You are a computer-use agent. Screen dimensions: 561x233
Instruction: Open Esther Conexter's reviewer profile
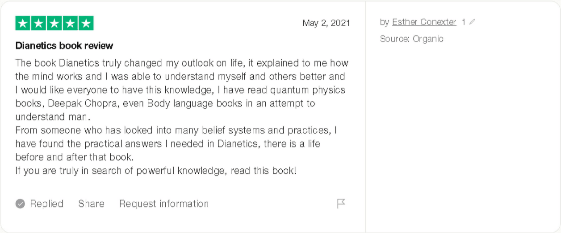click(424, 22)
